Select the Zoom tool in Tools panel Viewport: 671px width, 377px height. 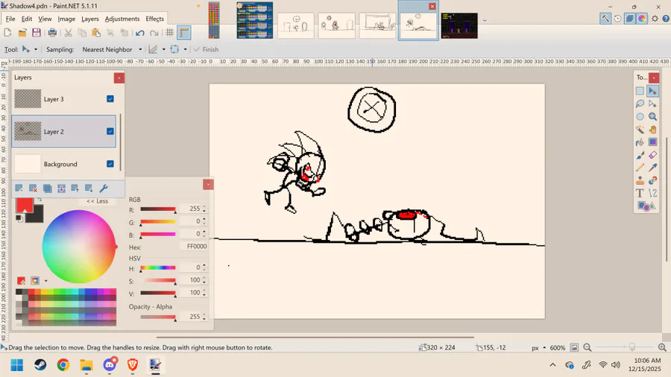[x=652, y=117]
